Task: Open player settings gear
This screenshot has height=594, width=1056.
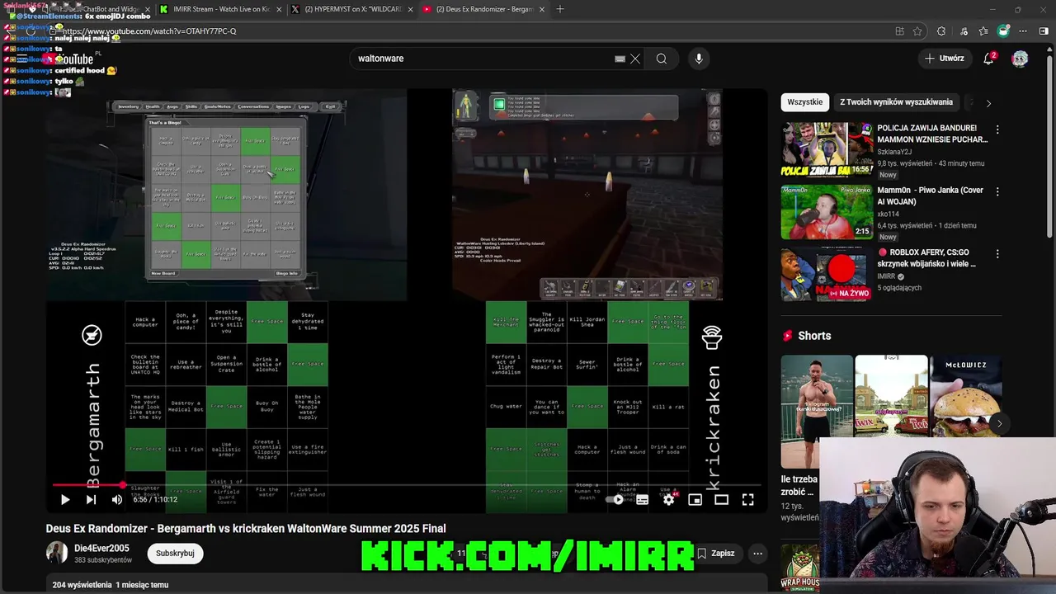Action: [668, 499]
